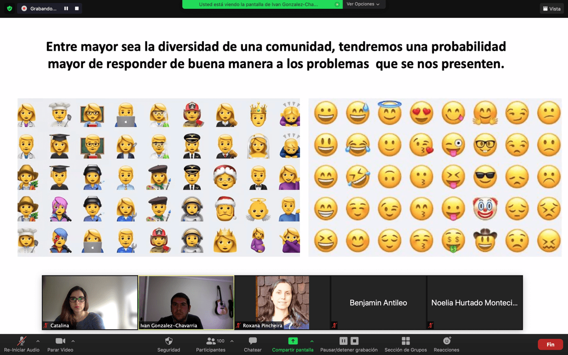The height and width of the screenshot is (355, 568).
Task: Open the Chatear chat panel
Action: (x=252, y=344)
